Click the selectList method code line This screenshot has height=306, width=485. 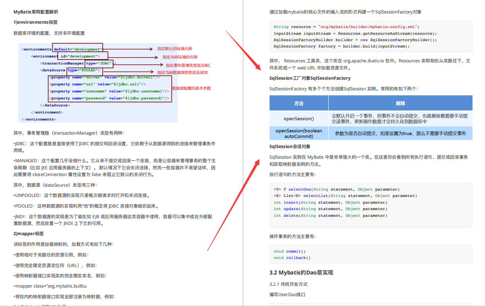[x=346, y=195]
